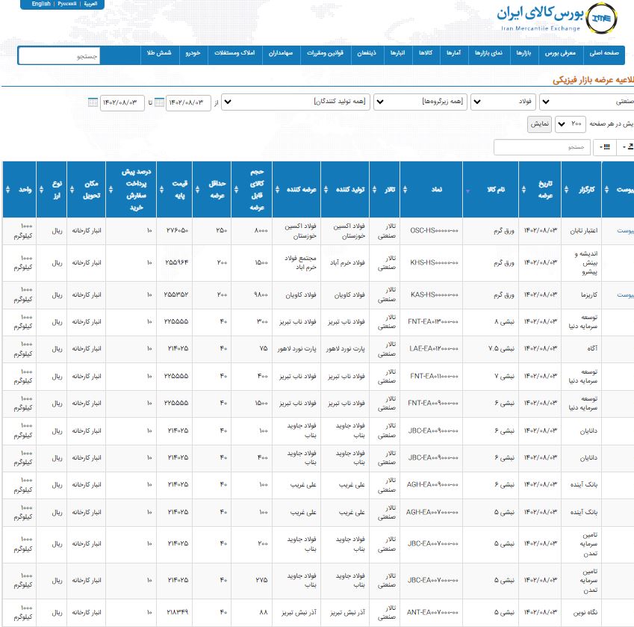This screenshot has height=627, width=634.
Task: Click the symbol cell ANT-EA
Action: 432,613
